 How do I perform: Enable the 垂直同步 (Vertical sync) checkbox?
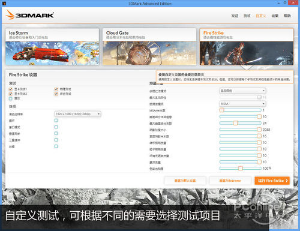[56, 133]
